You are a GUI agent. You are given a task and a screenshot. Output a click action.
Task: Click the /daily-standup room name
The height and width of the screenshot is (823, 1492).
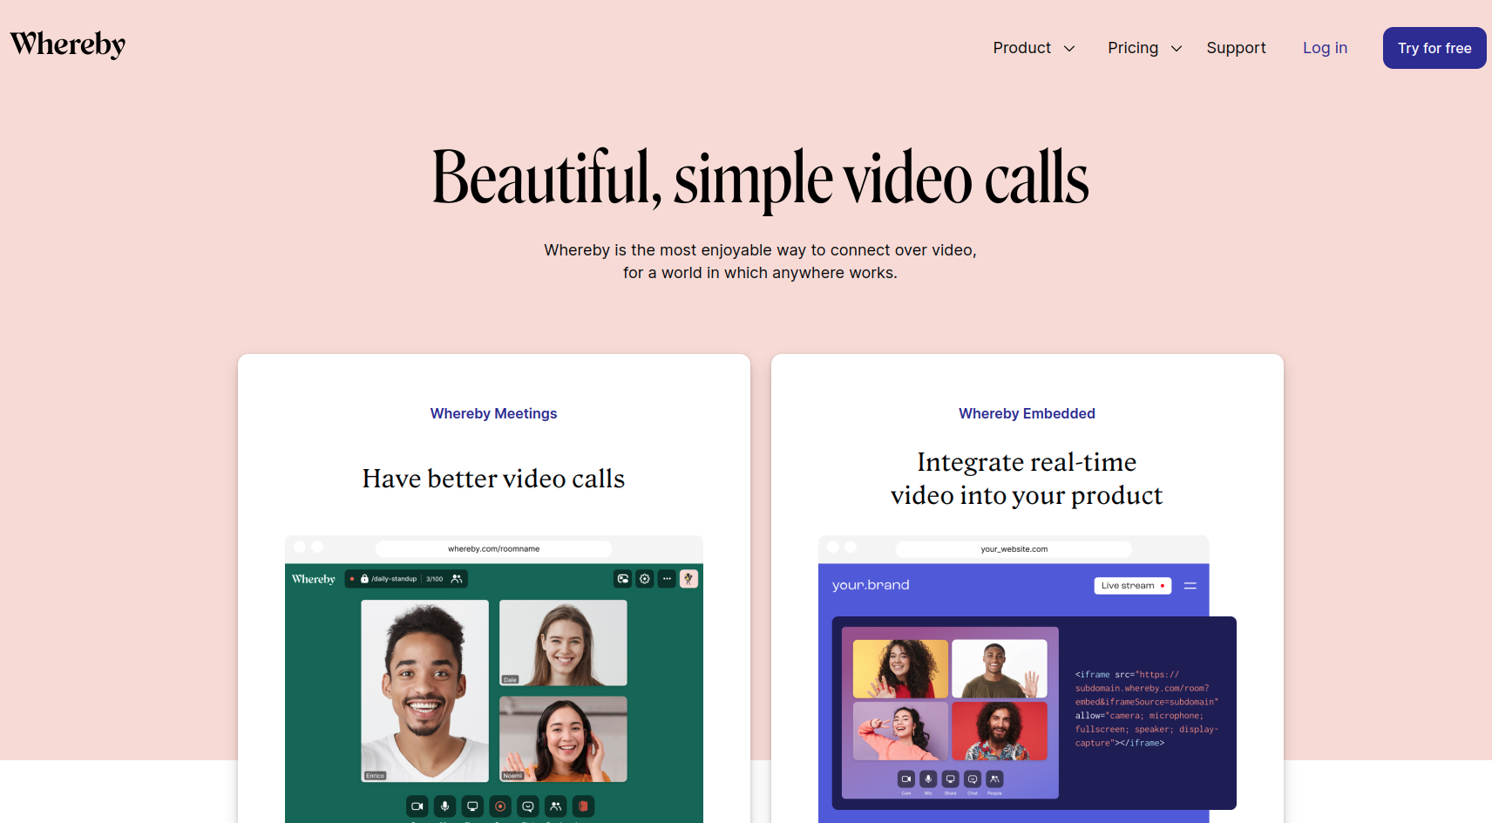tap(394, 579)
